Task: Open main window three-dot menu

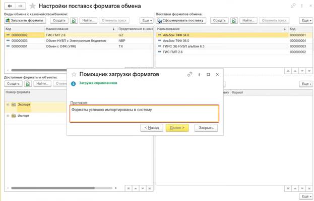Action: pos(302,6)
